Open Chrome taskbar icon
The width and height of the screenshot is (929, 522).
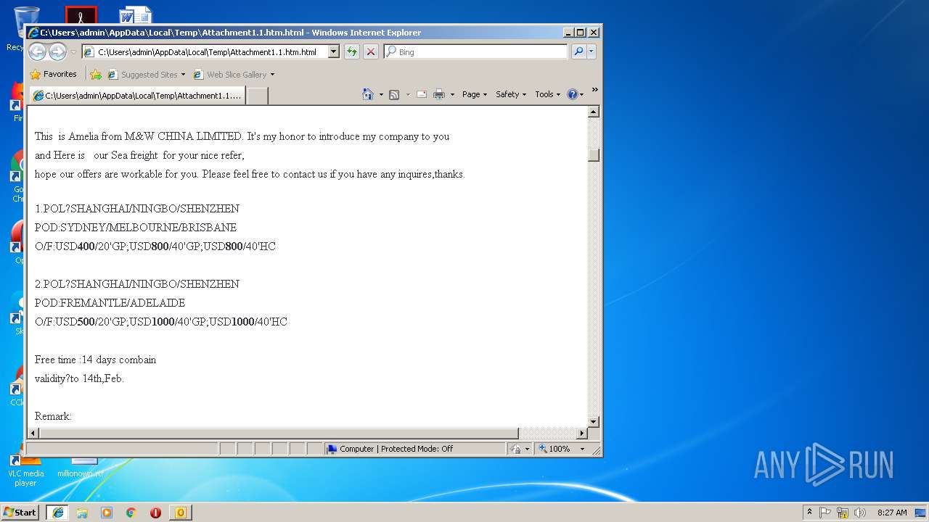point(131,513)
